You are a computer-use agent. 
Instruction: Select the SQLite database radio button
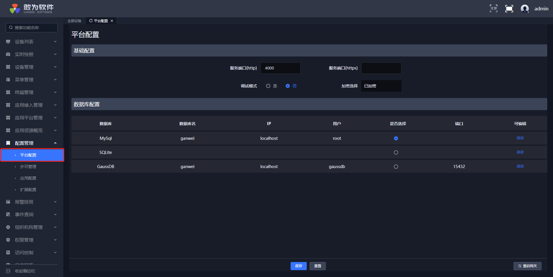[x=396, y=152]
